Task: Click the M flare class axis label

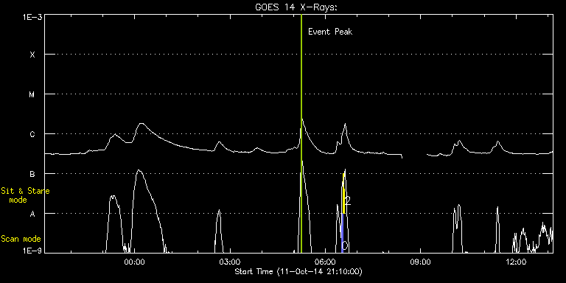Action: coord(32,94)
